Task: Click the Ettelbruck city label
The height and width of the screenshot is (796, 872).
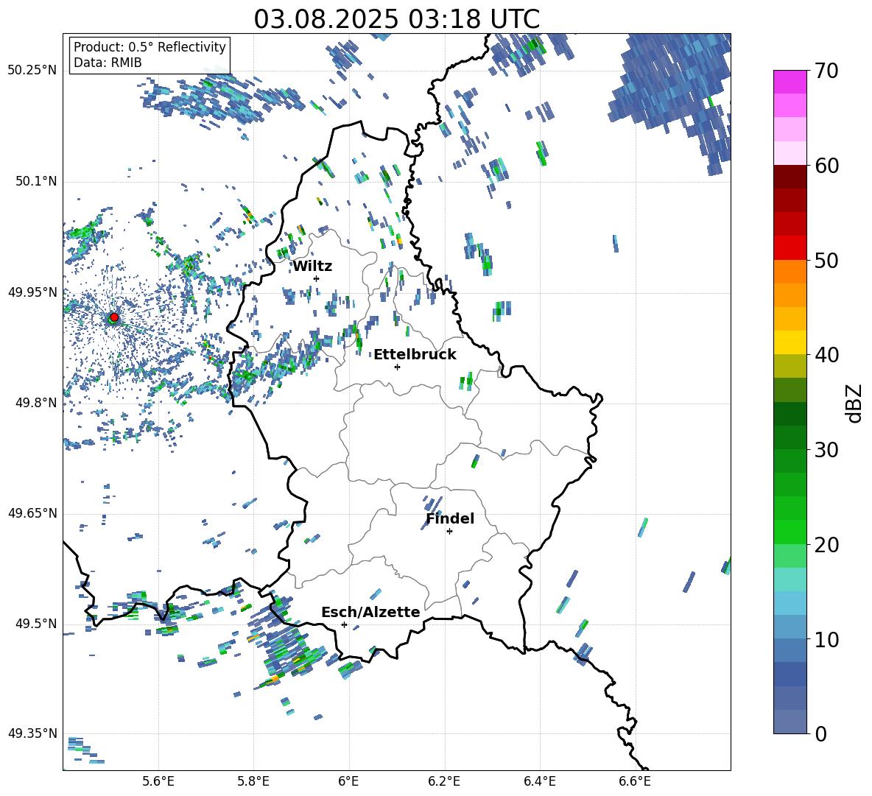Action: point(415,355)
